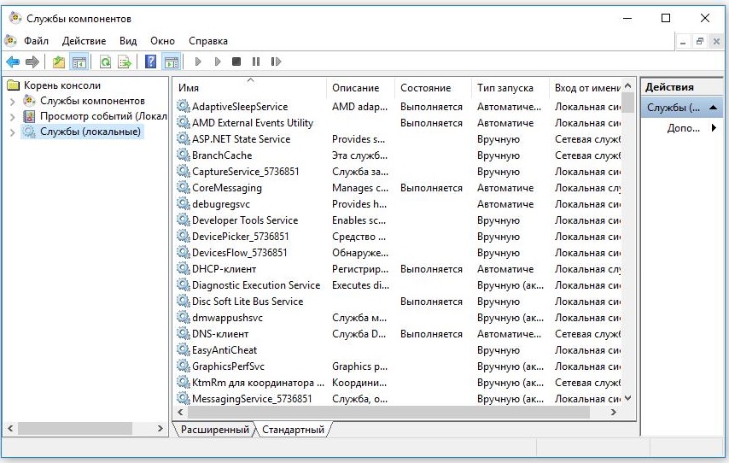Select MessagingService_5736851 service

252,398
